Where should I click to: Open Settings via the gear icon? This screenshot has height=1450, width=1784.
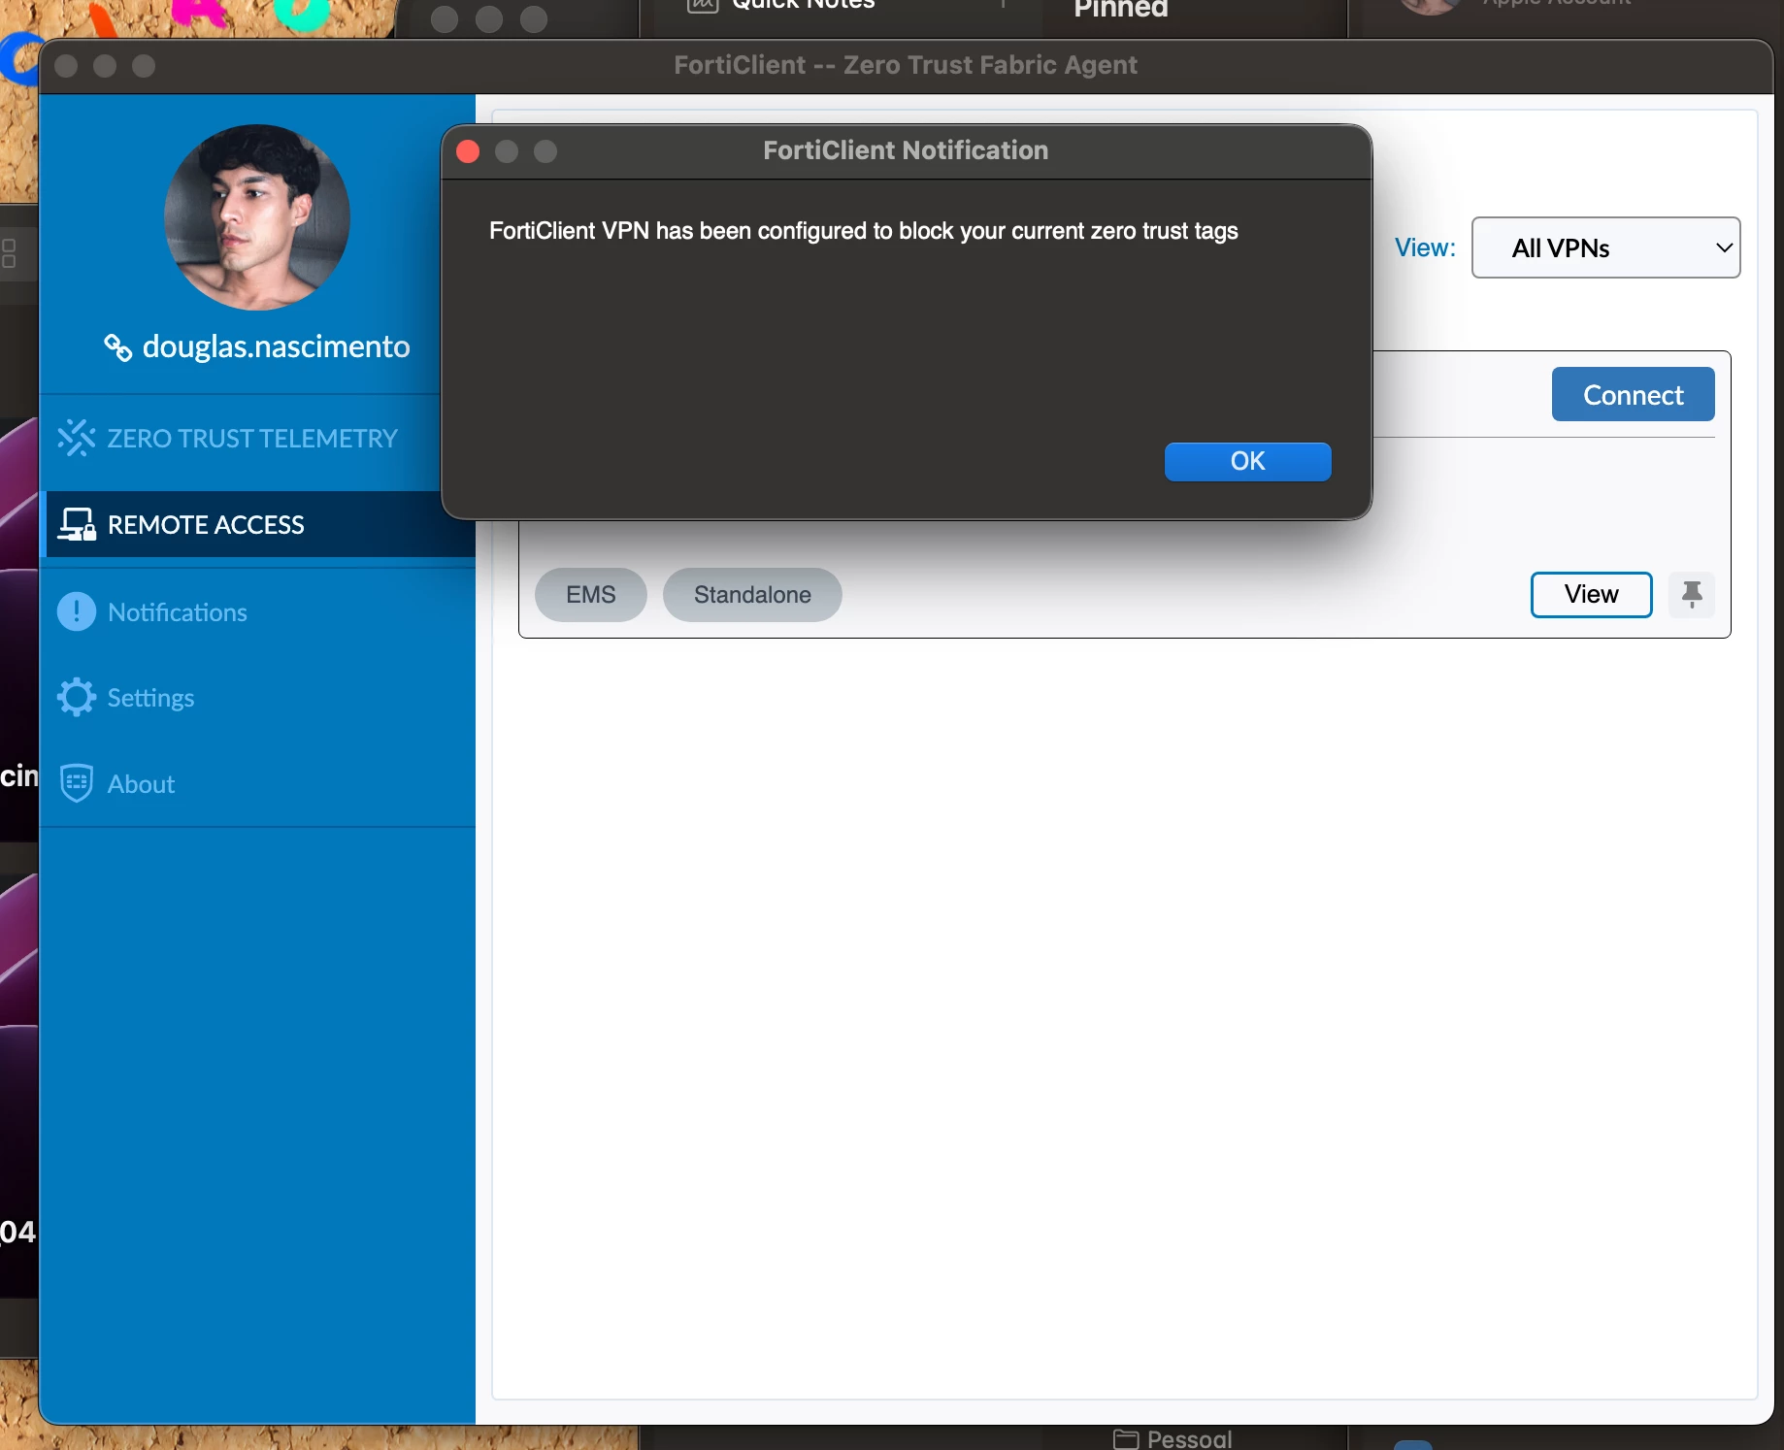point(77,697)
